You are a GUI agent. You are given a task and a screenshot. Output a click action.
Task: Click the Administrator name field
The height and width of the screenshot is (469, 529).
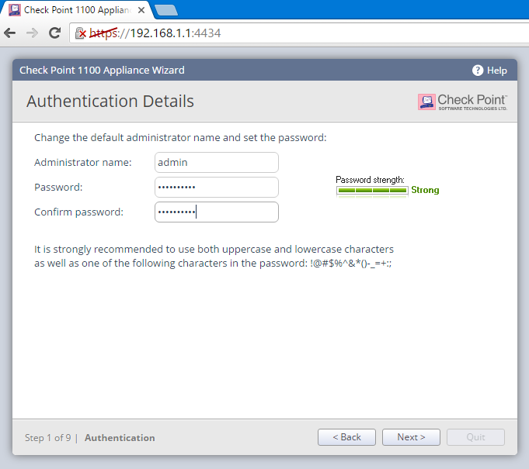point(217,162)
